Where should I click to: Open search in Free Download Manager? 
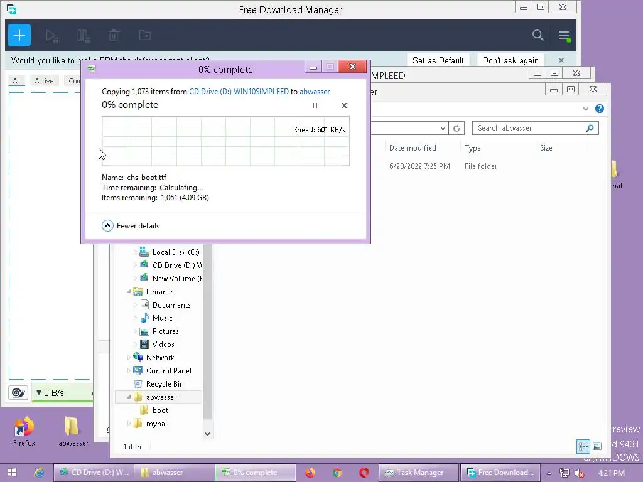[x=538, y=35]
